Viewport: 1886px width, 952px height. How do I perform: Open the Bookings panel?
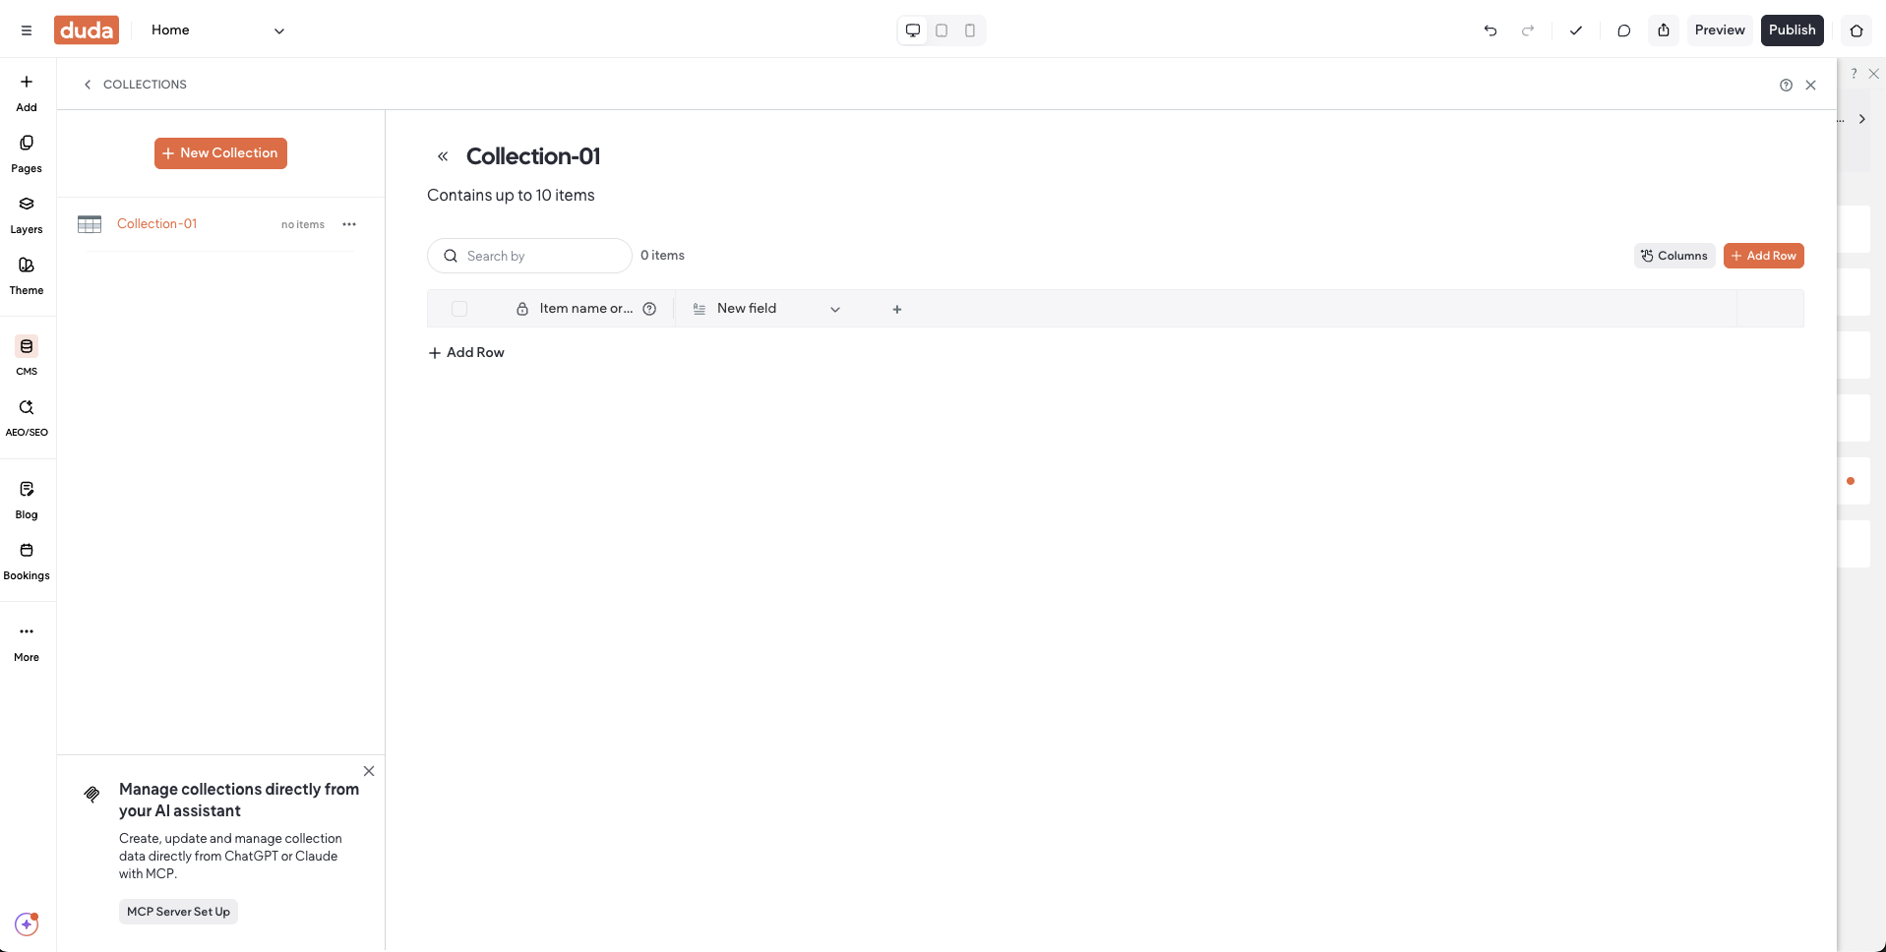[x=27, y=562]
